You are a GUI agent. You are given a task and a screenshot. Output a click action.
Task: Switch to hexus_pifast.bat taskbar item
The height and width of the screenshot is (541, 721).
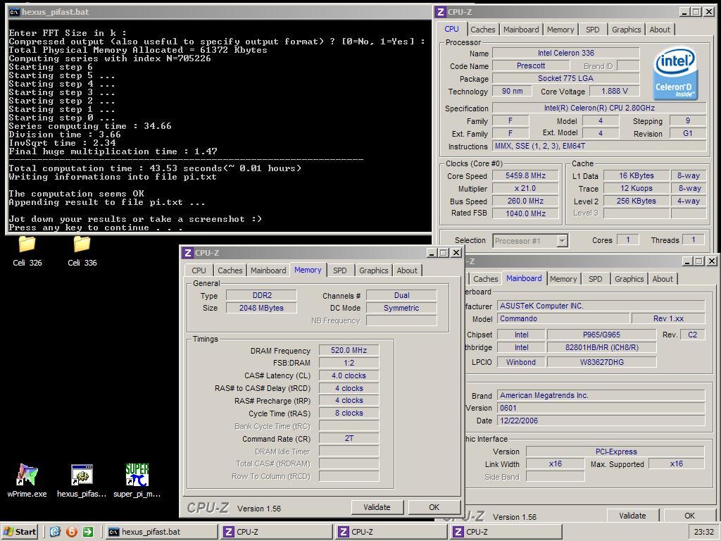161,532
